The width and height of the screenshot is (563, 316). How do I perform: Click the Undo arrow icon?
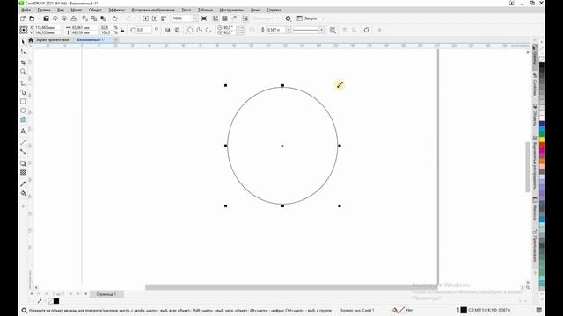[115, 18]
